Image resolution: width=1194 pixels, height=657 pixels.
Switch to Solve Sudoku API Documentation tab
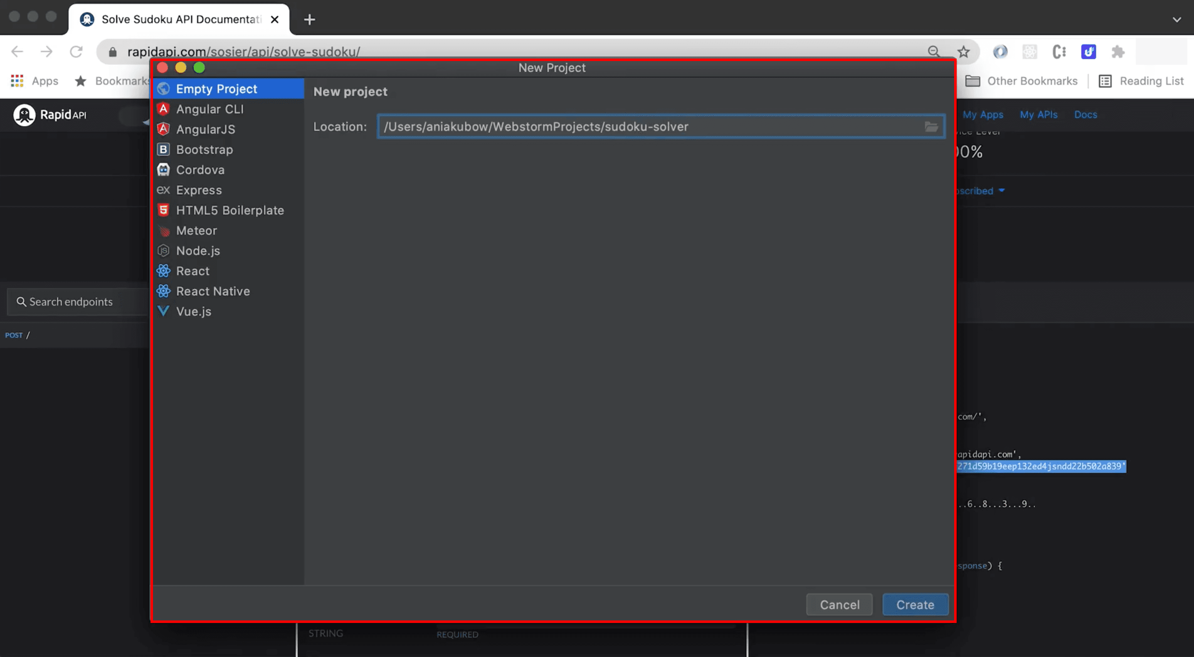pyautogui.click(x=178, y=20)
